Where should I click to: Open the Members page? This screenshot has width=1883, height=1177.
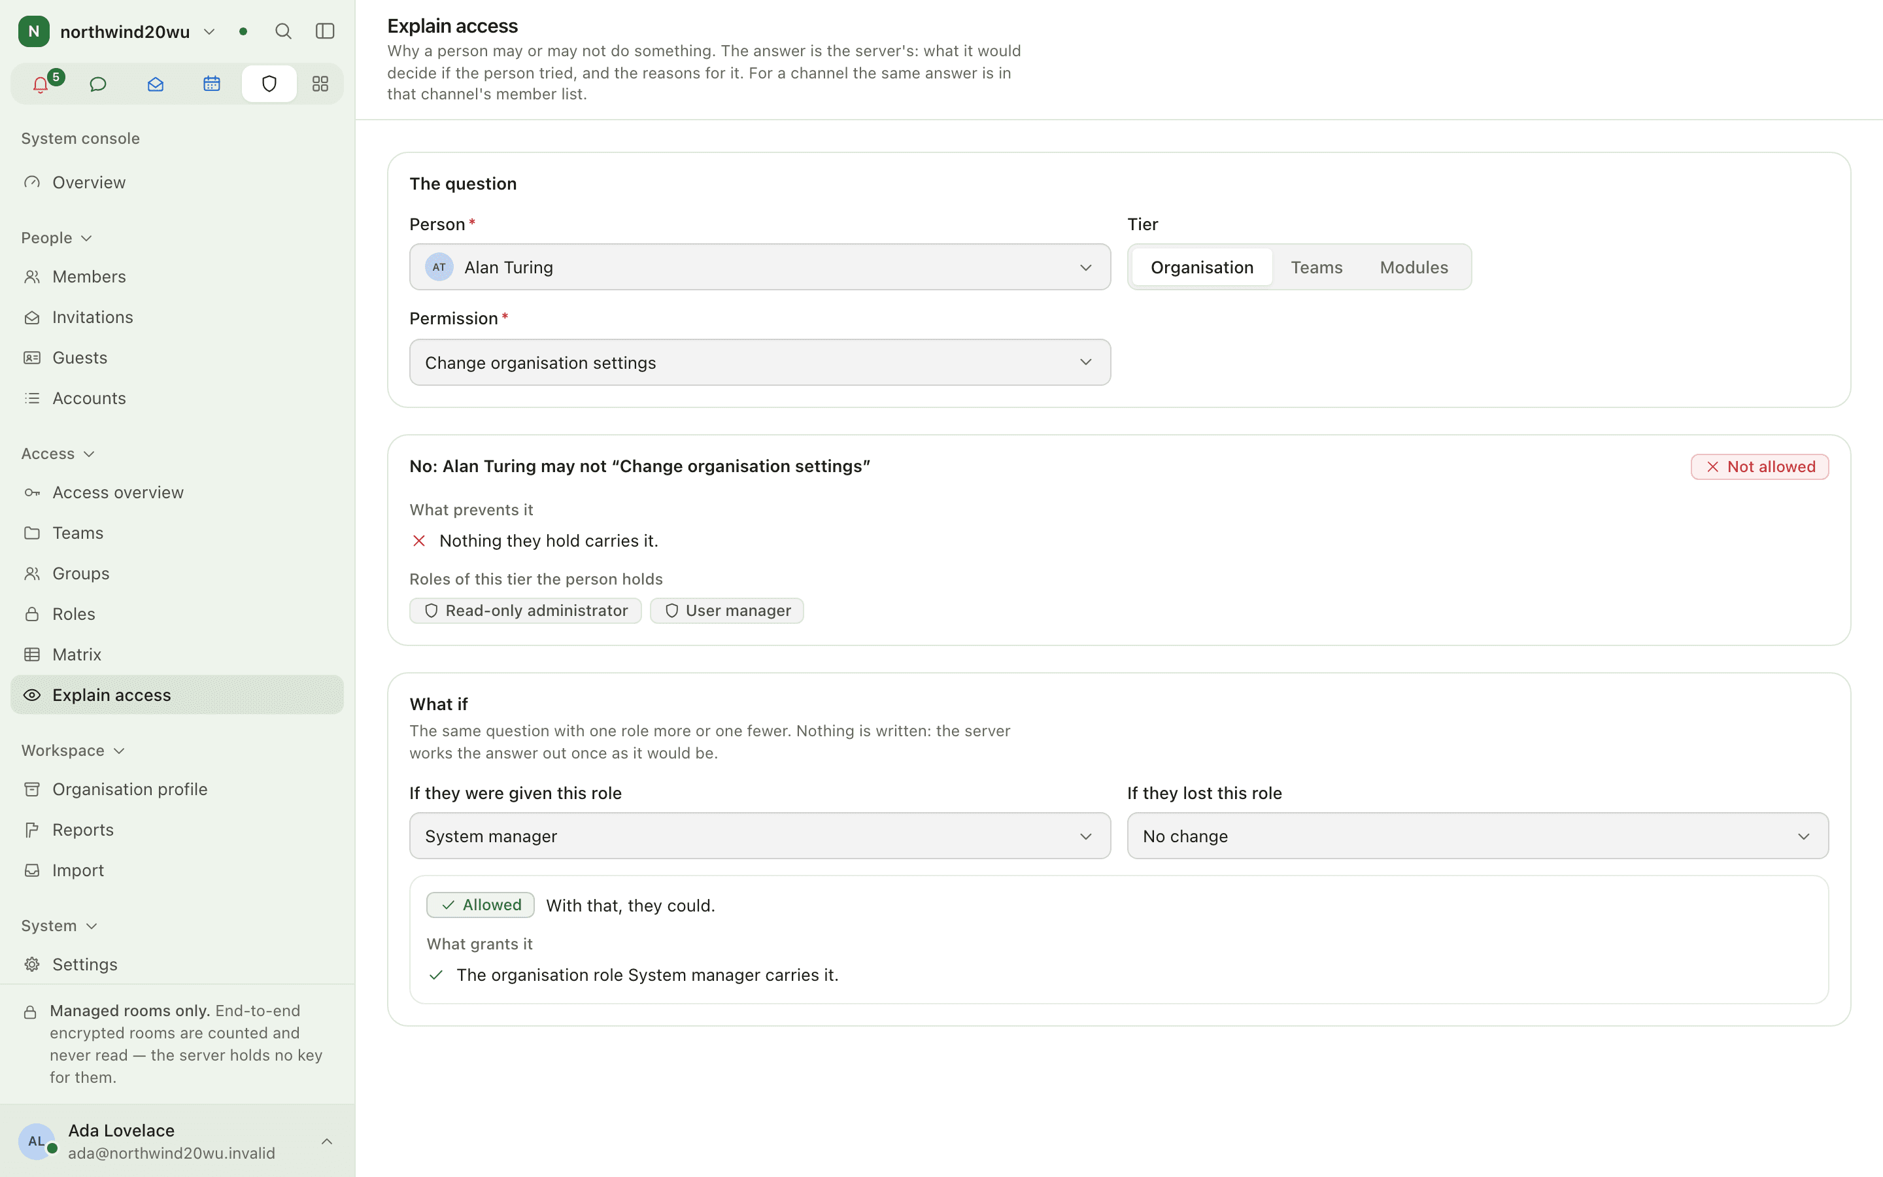coord(177,277)
